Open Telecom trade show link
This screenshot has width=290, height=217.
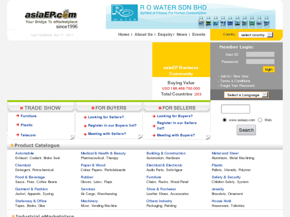point(28,135)
